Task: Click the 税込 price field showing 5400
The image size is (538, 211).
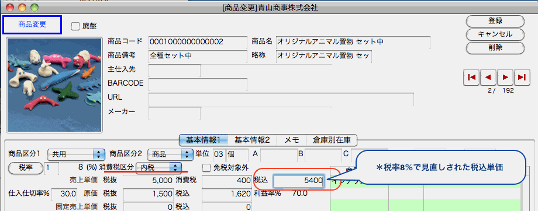Action: 298,181
